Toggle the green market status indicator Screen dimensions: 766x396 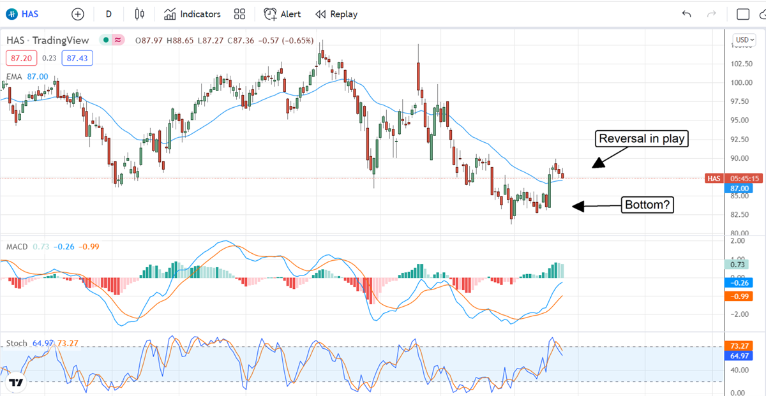click(105, 40)
